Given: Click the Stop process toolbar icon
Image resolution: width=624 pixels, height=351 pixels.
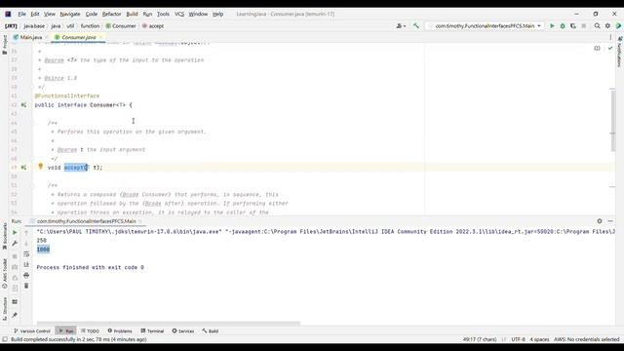Looking at the screenshot, I should (x=583, y=26).
